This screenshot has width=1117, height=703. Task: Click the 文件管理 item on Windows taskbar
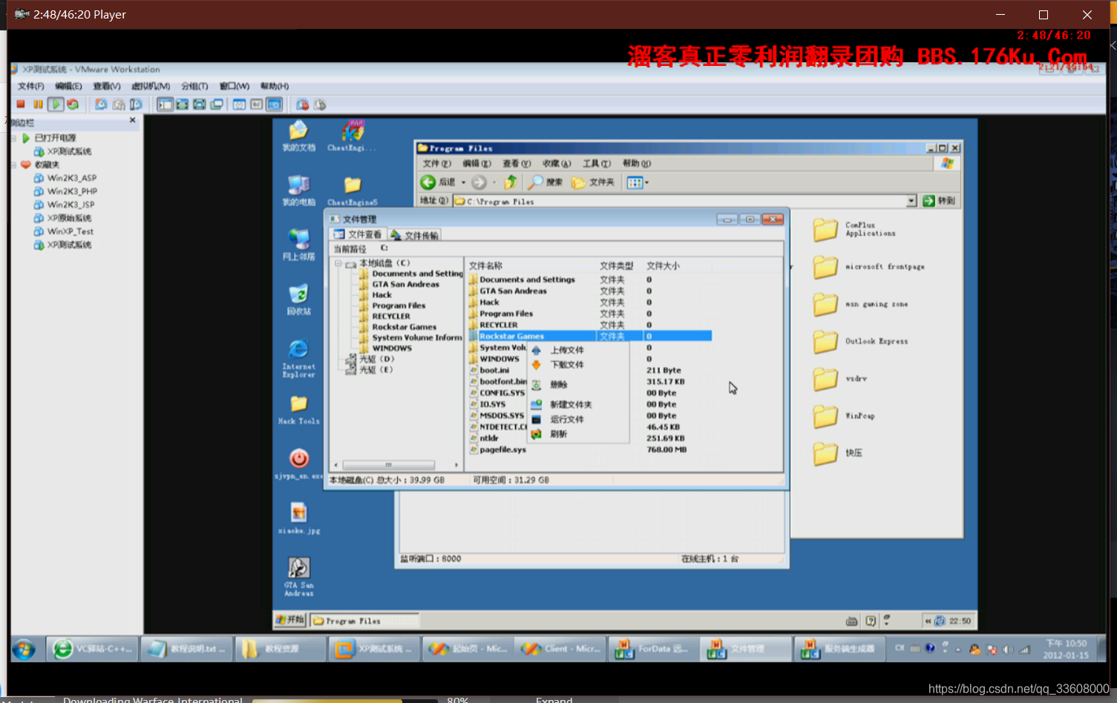[745, 649]
